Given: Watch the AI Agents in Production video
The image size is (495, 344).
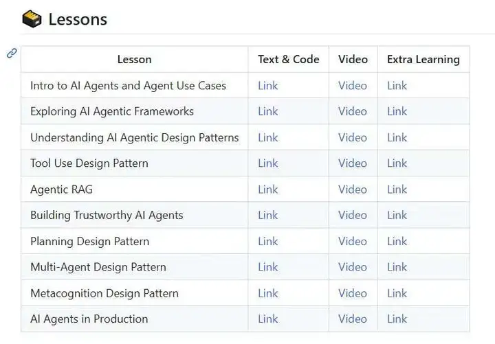Looking at the screenshot, I should click(x=353, y=319).
